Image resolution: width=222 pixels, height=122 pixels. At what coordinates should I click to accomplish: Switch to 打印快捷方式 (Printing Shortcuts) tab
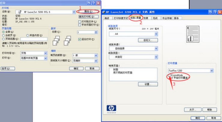coord(121,18)
